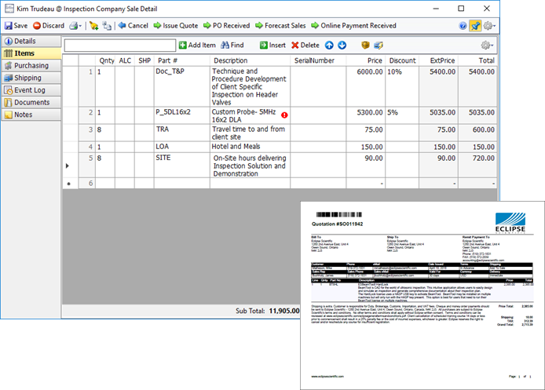Move item up with blue arrow

tap(329, 46)
